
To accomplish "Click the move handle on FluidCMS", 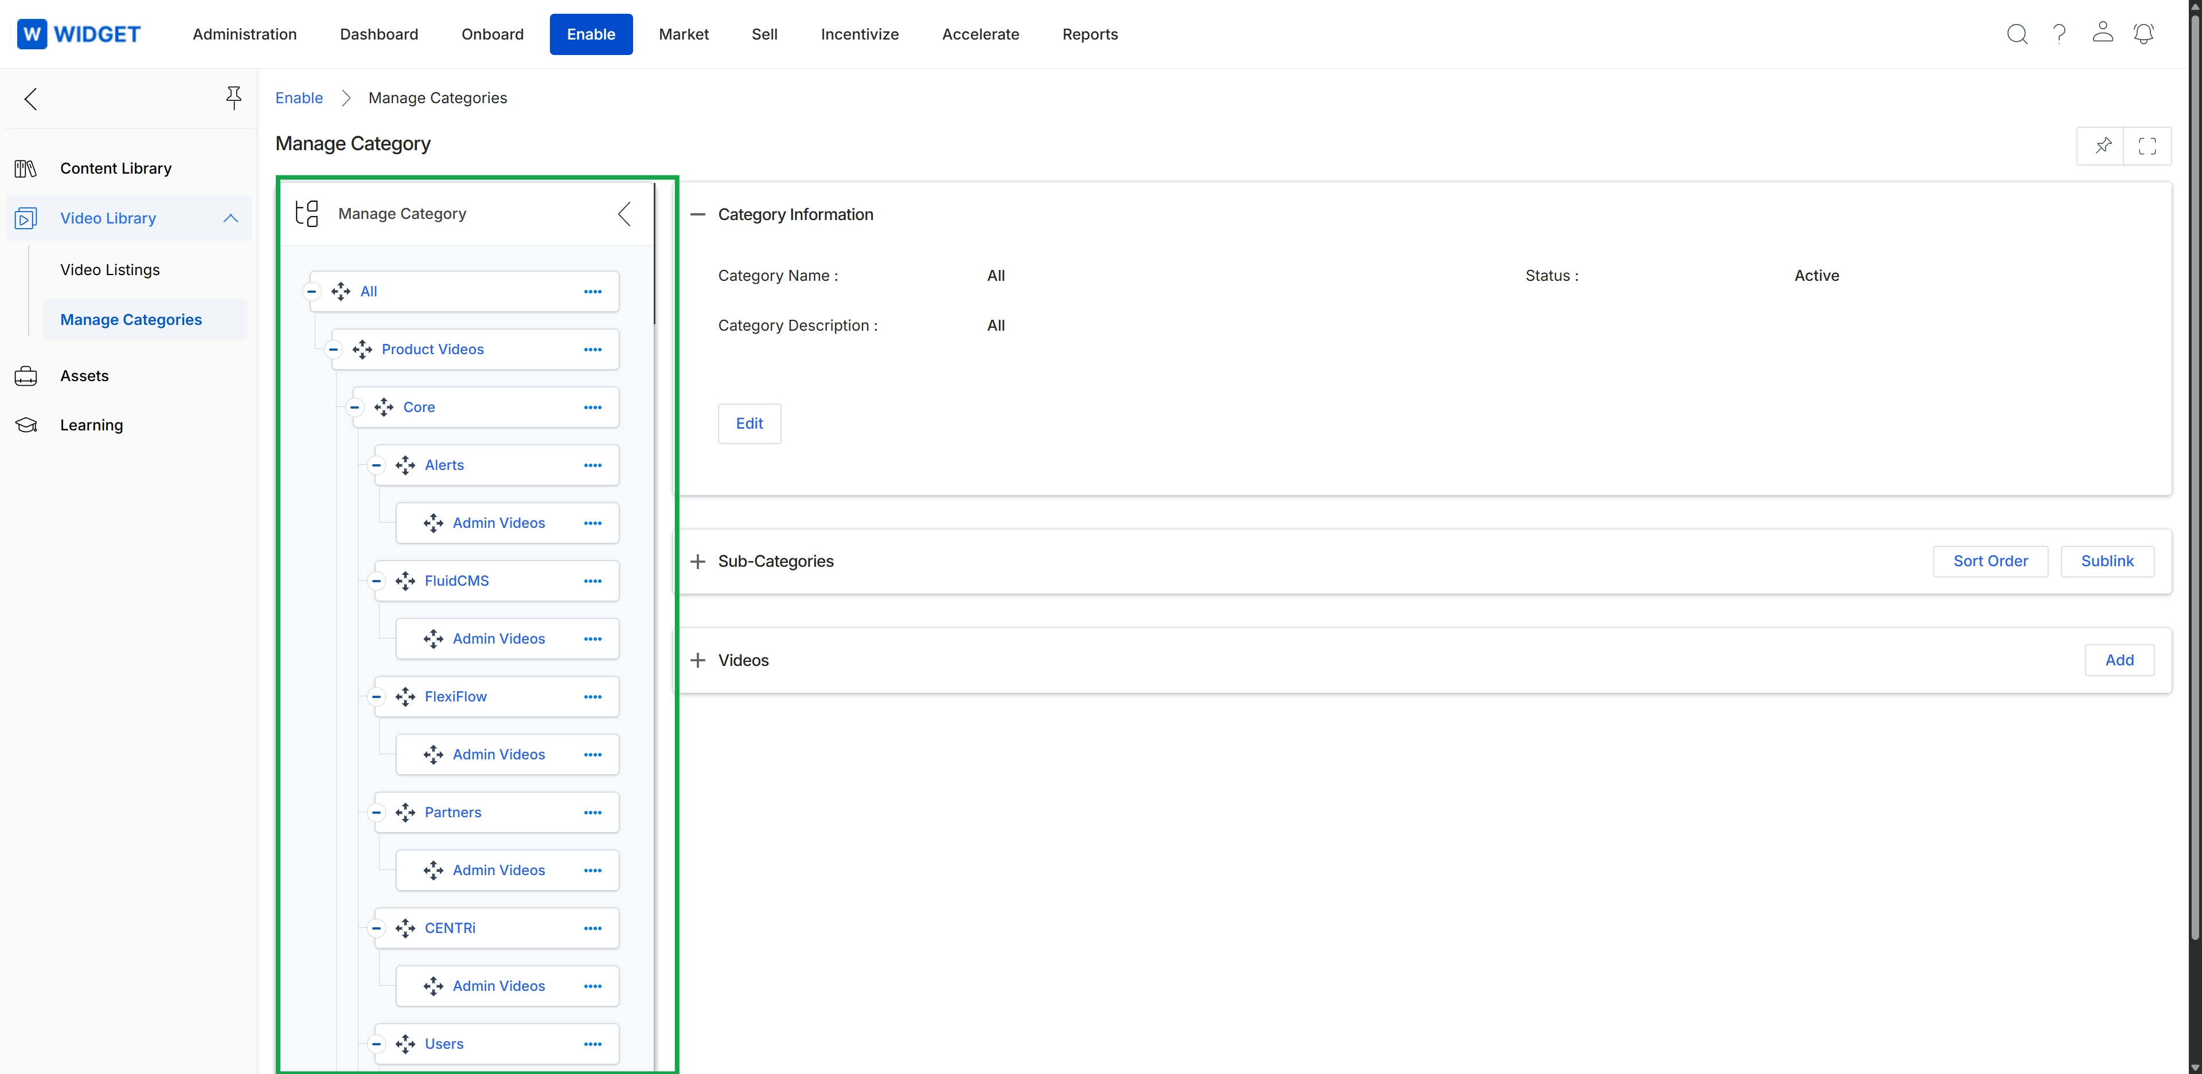I will pos(405,581).
